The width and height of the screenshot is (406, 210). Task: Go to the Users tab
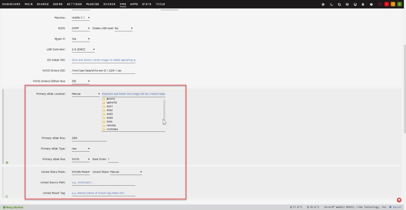58,4
